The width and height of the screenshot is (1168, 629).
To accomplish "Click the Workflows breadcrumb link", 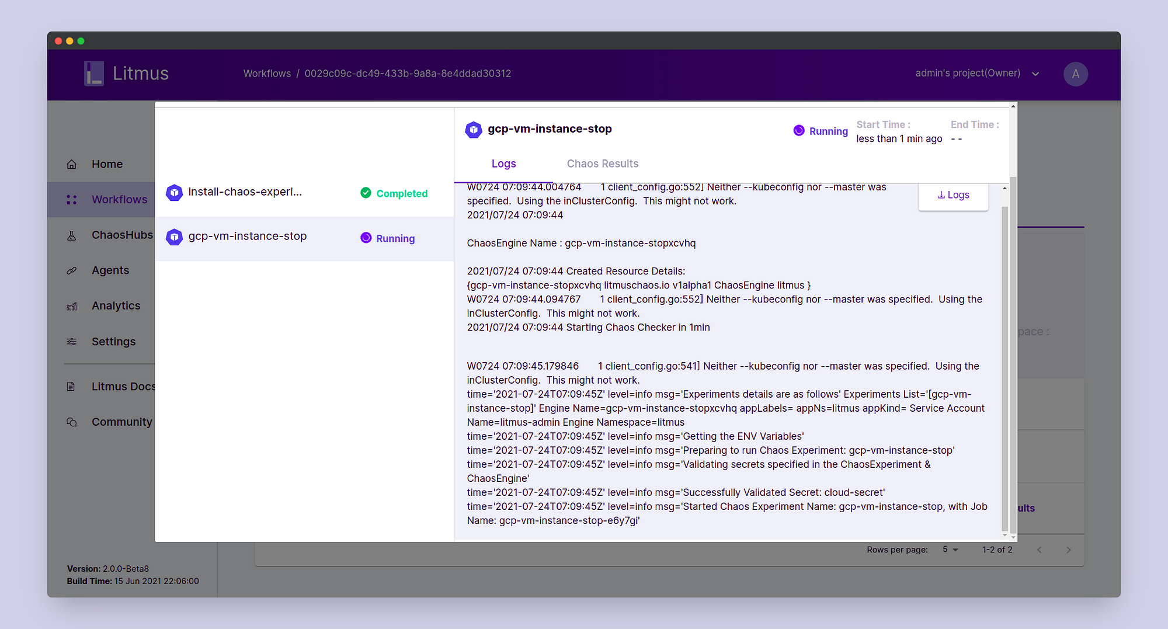I will point(267,74).
